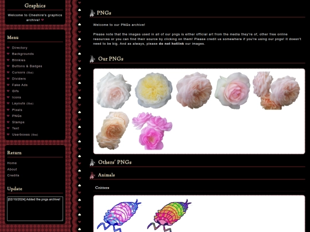Click the heart bullet beside Gifs
Screen dimensions: 310x232
pos(8,91)
